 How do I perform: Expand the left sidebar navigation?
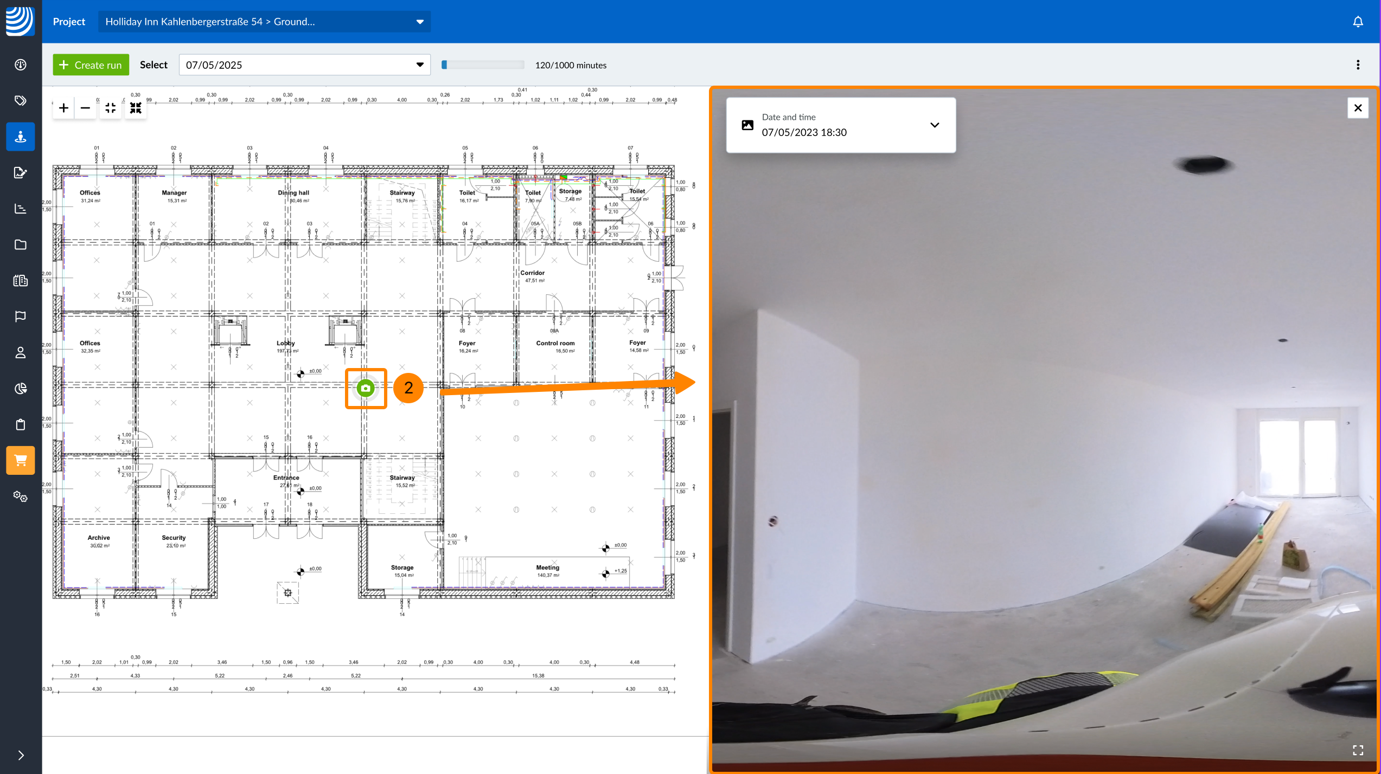21,755
